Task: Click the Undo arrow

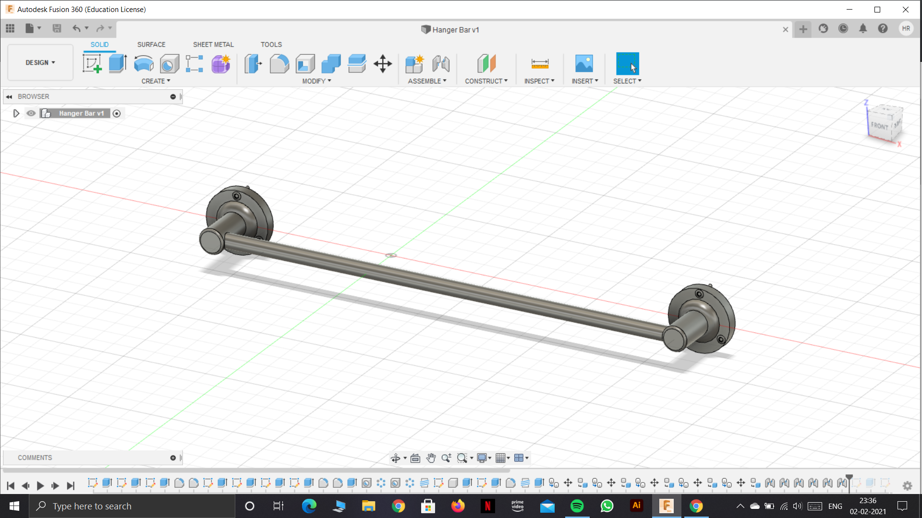Action: [x=76, y=28]
